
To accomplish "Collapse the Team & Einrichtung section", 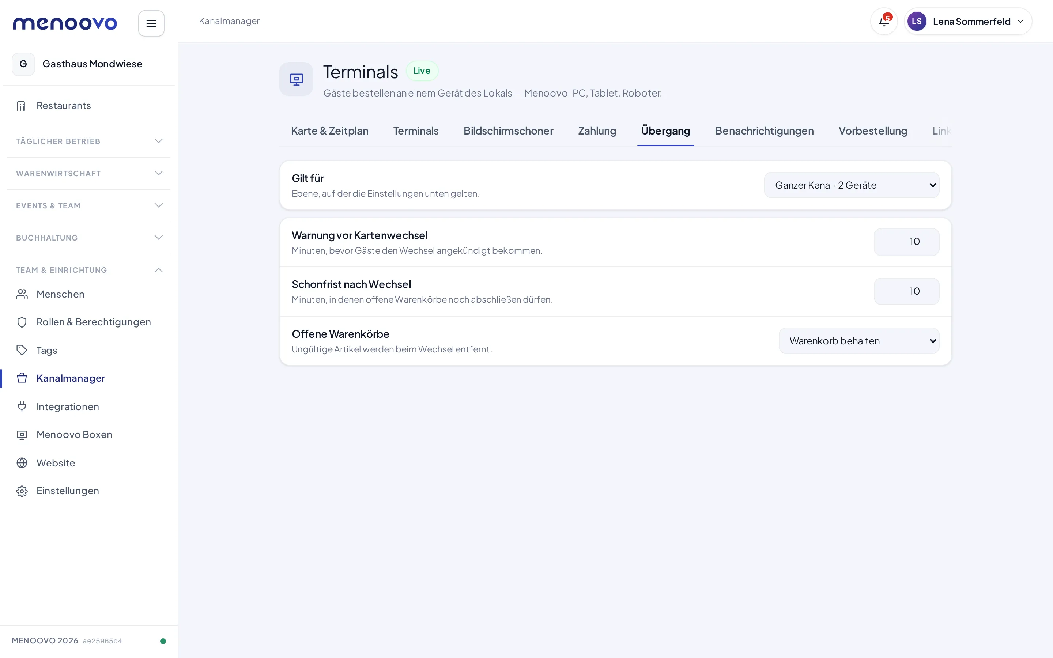I will click(x=89, y=270).
